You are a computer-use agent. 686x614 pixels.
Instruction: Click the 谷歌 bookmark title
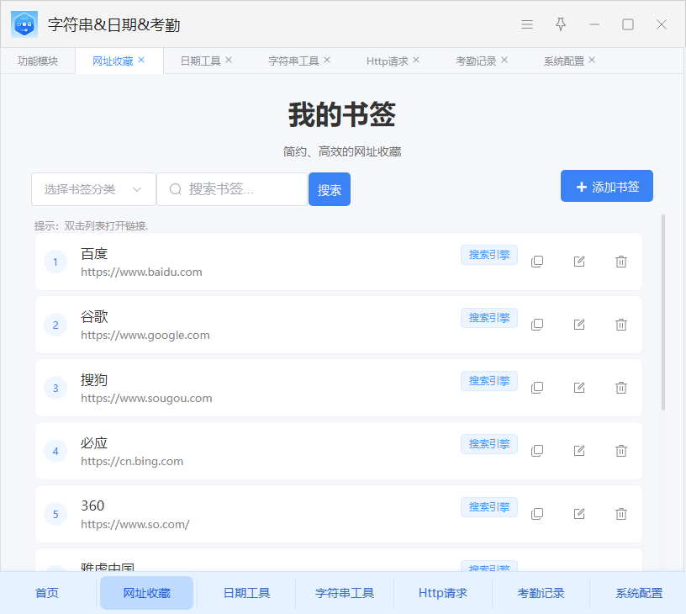tap(94, 317)
